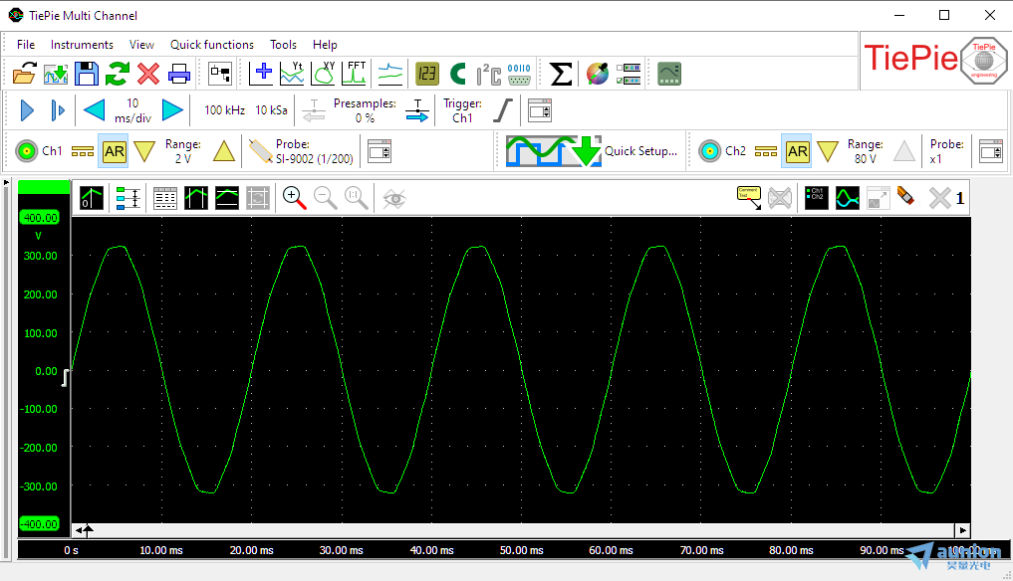The image size is (1013, 581).
Task: Decrease Ch1 range with down triangle
Action: (144, 151)
